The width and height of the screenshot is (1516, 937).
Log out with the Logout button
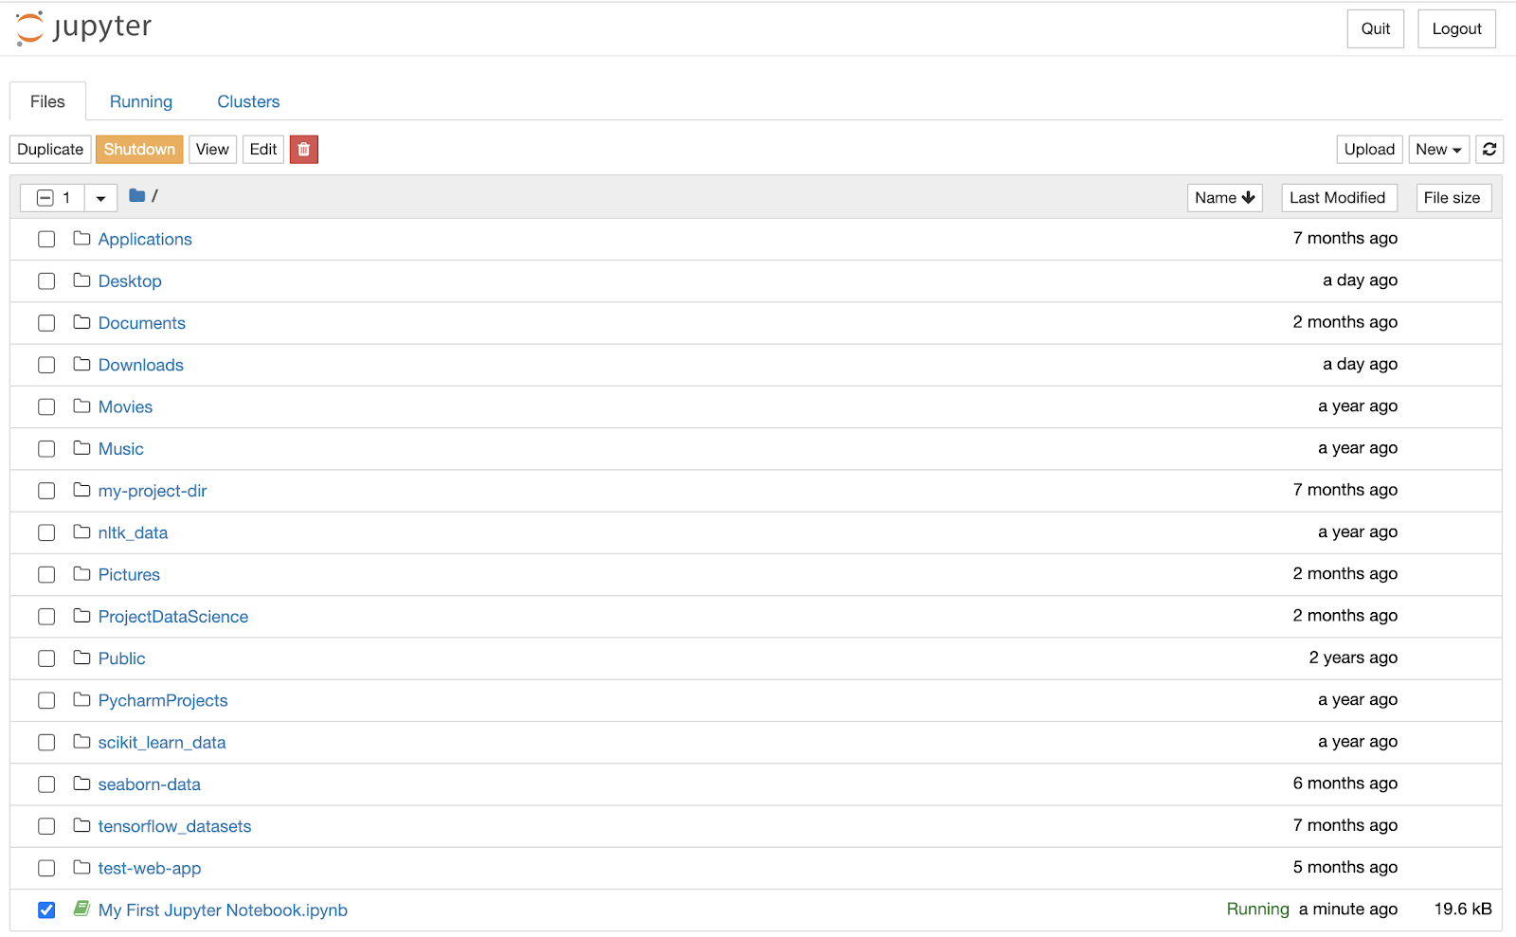(1456, 29)
